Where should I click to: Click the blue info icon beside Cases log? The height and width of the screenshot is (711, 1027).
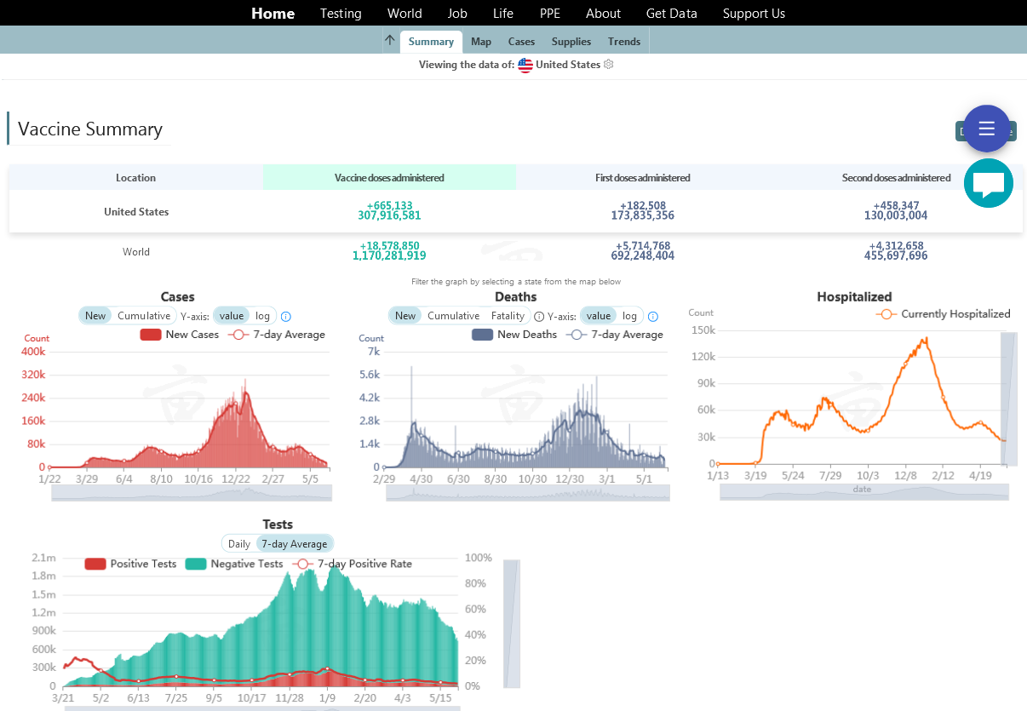286,316
